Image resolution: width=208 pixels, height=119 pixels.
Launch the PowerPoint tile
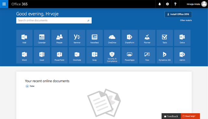(x=59, y=55)
